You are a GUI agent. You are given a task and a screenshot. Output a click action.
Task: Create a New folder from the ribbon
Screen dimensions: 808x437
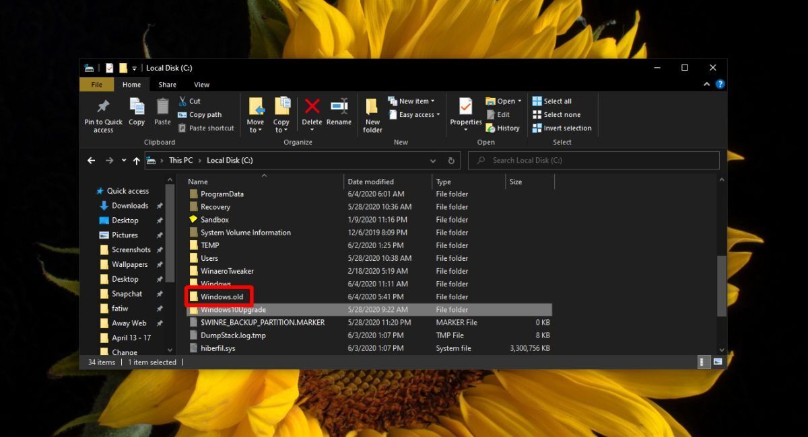coord(372,109)
